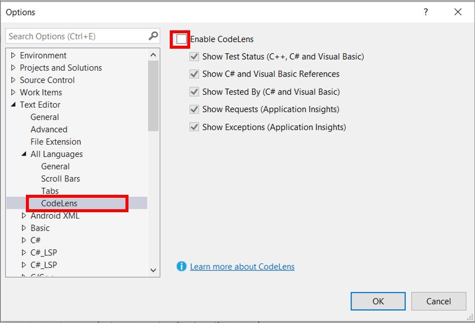Click the tree scrollbar down arrow
This screenshot has width=475, height=323.
click(153, 270)
